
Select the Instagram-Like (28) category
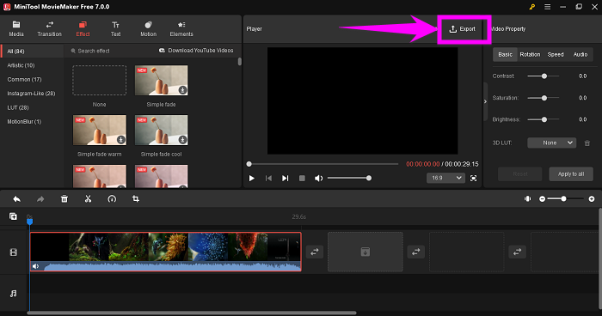click(x=31, y=94)
